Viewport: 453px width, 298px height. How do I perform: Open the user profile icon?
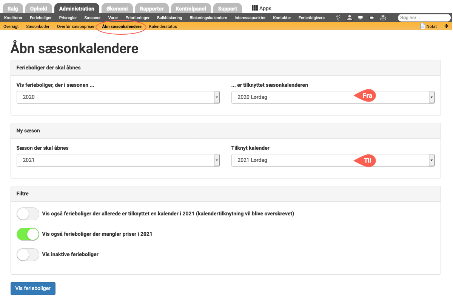pyautogui.click(x=349, y=18)
